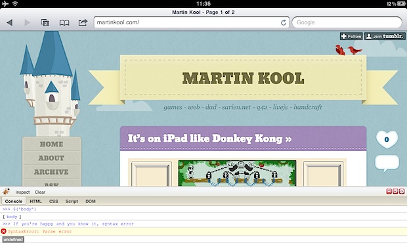This screenshot has height=247, width=407.
Task: Switch to Firebug Console tab
Action: click(14, 201)
